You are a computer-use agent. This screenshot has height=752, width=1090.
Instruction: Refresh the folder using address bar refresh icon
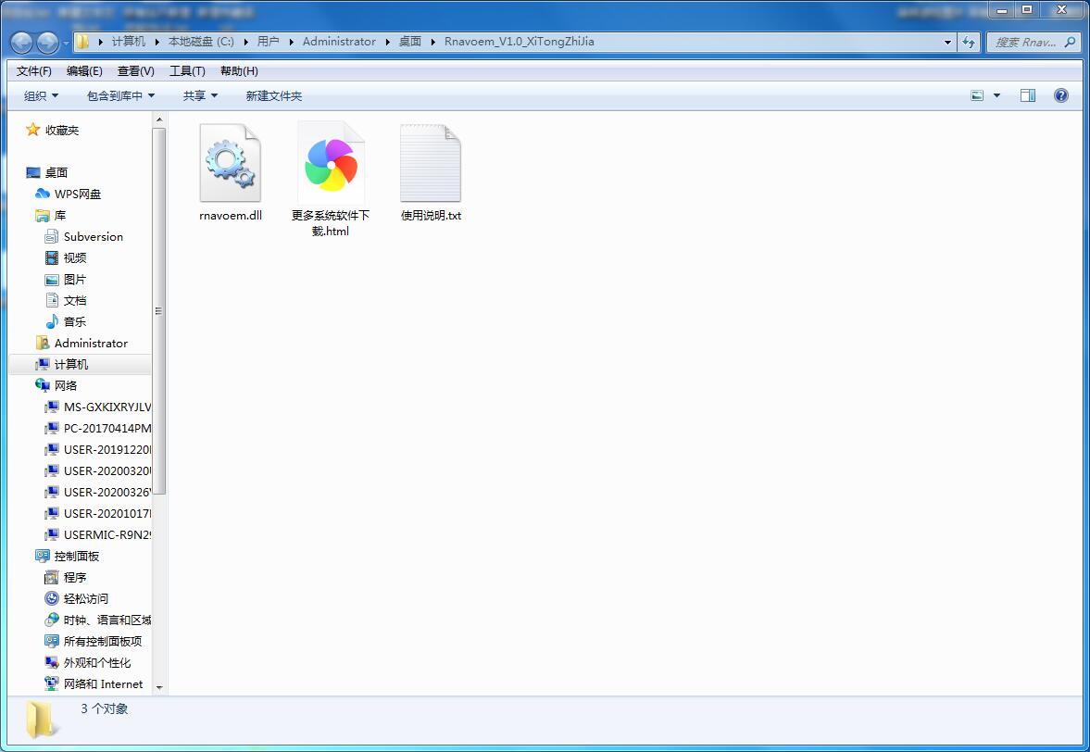969,42
